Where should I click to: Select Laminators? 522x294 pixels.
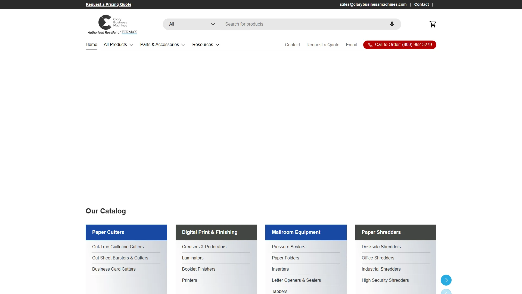click(192, 258)
